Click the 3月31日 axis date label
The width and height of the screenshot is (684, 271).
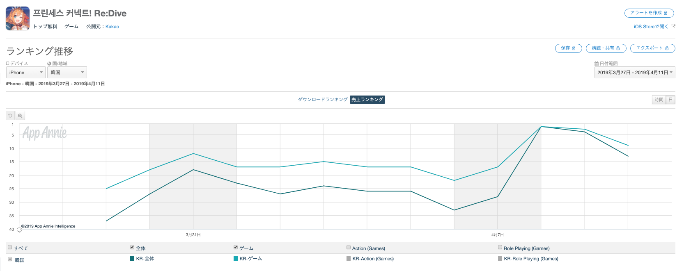[x=193, y=235]
